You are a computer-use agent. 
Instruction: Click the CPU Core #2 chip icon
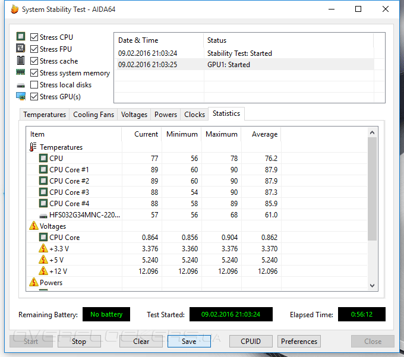pos(43,181)
